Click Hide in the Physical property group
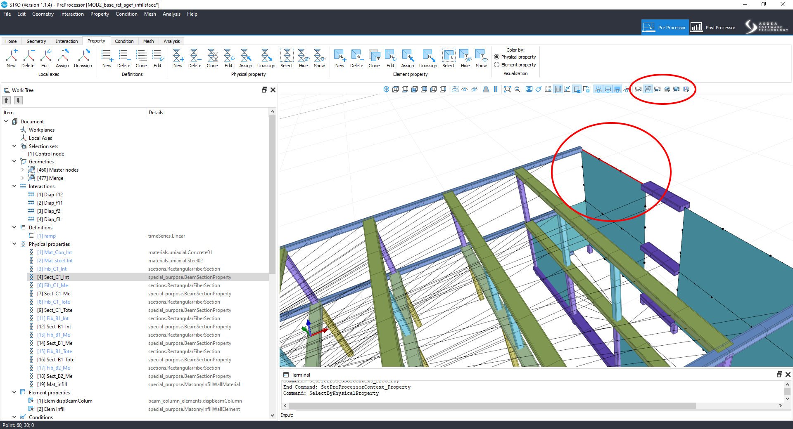Viewport: 793px width, 429px height. coord(304,58)
